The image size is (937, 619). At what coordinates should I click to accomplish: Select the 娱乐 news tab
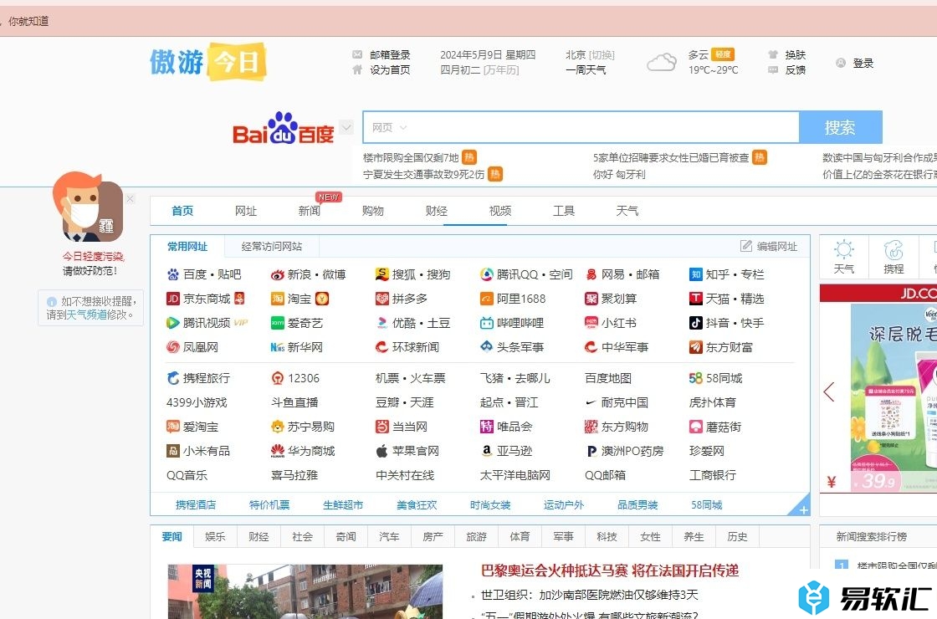pyautogui.click(x=215, y=536)
